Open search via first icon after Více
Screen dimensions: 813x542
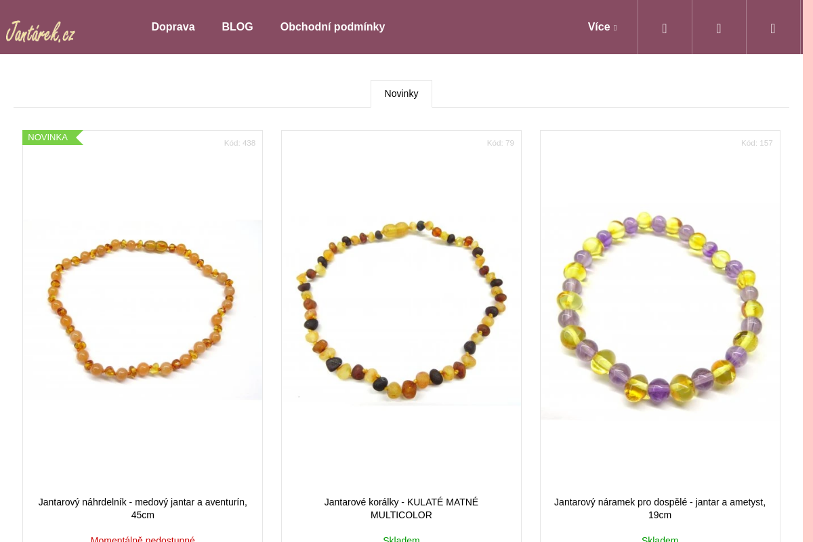pyautogui.click(x=665, y=28)
